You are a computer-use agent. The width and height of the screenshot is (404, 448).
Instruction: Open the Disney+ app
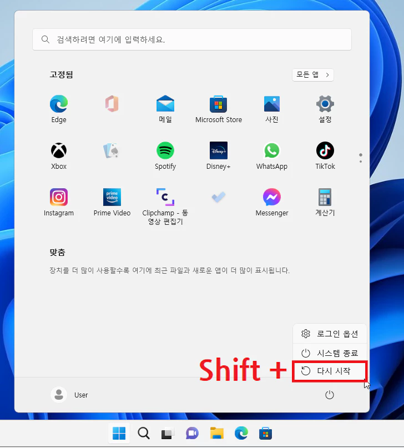pos(219,155)
